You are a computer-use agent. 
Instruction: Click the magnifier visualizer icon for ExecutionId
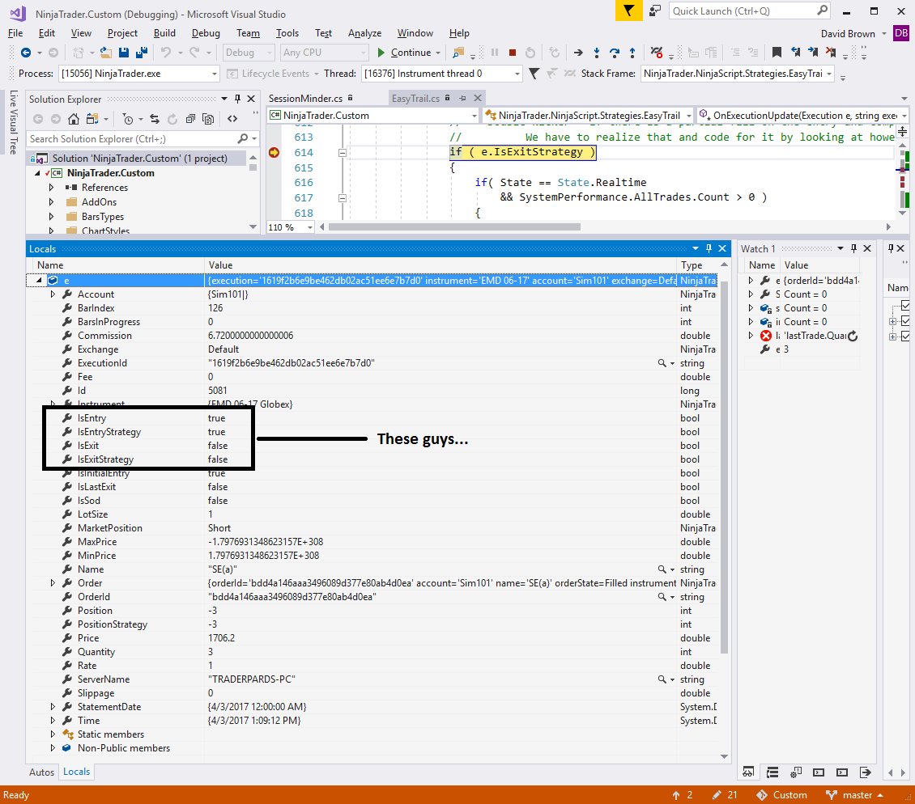point(662,363)
